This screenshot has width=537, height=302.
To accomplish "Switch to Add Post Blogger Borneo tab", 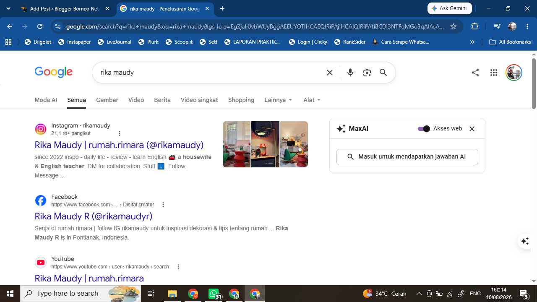I will (65, 8).
